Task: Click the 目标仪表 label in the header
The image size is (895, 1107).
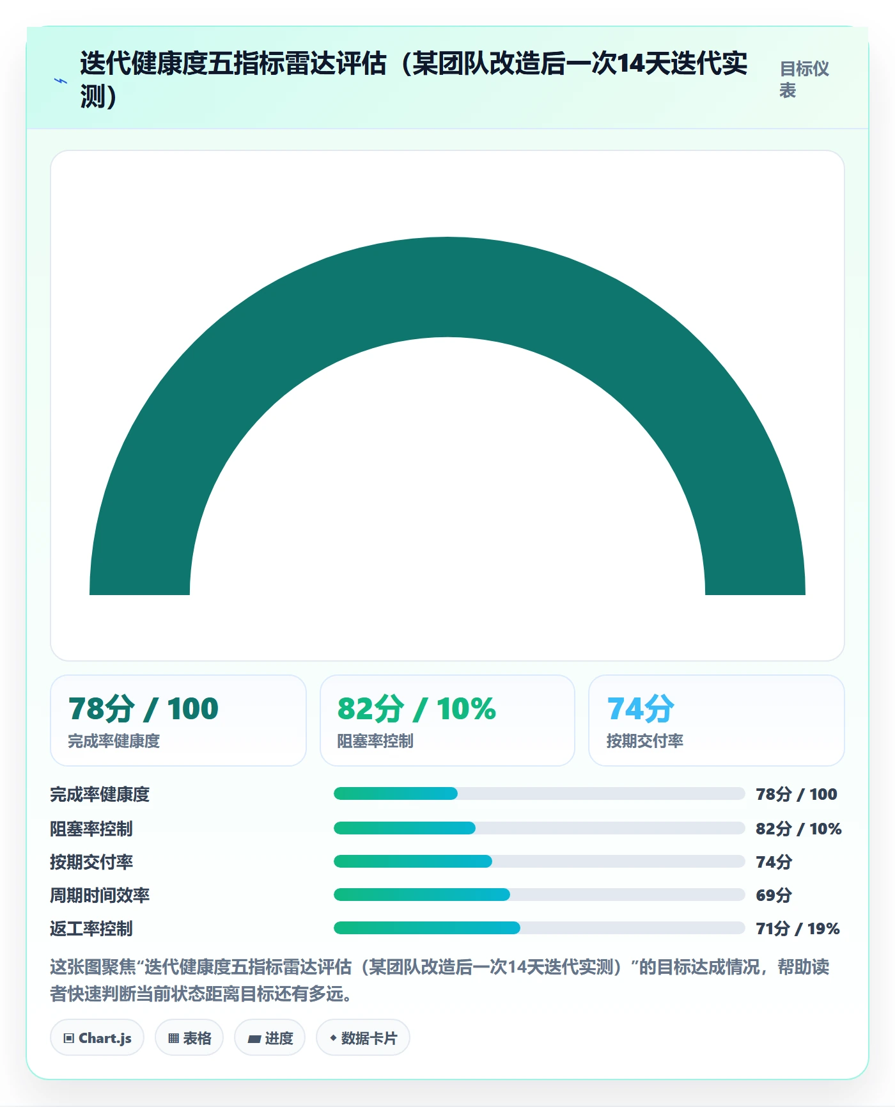Action: coord(805,79)
